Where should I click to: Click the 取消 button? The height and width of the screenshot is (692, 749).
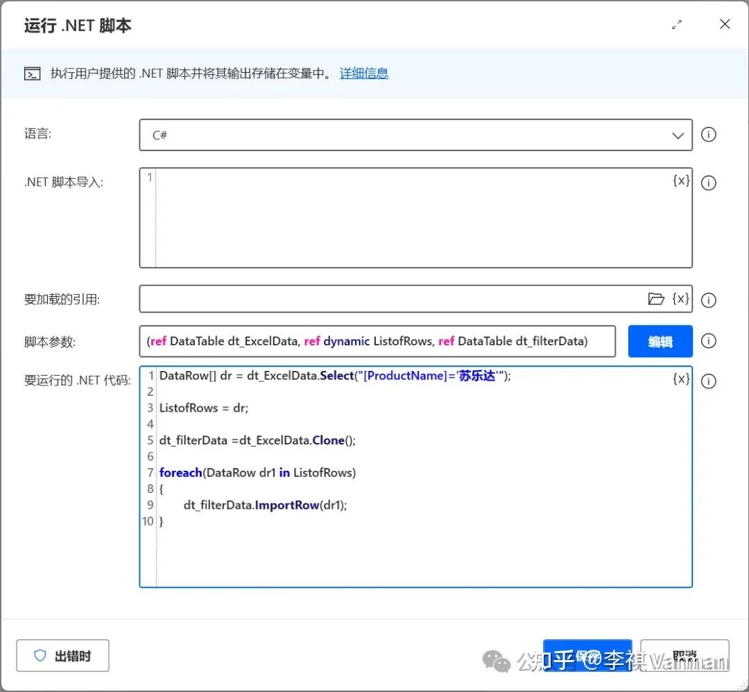pyautogui.click(x=685, y=655)
